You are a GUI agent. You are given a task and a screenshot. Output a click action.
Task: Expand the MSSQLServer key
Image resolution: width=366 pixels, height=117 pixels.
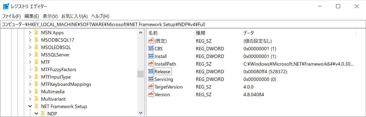pos(30,55)
